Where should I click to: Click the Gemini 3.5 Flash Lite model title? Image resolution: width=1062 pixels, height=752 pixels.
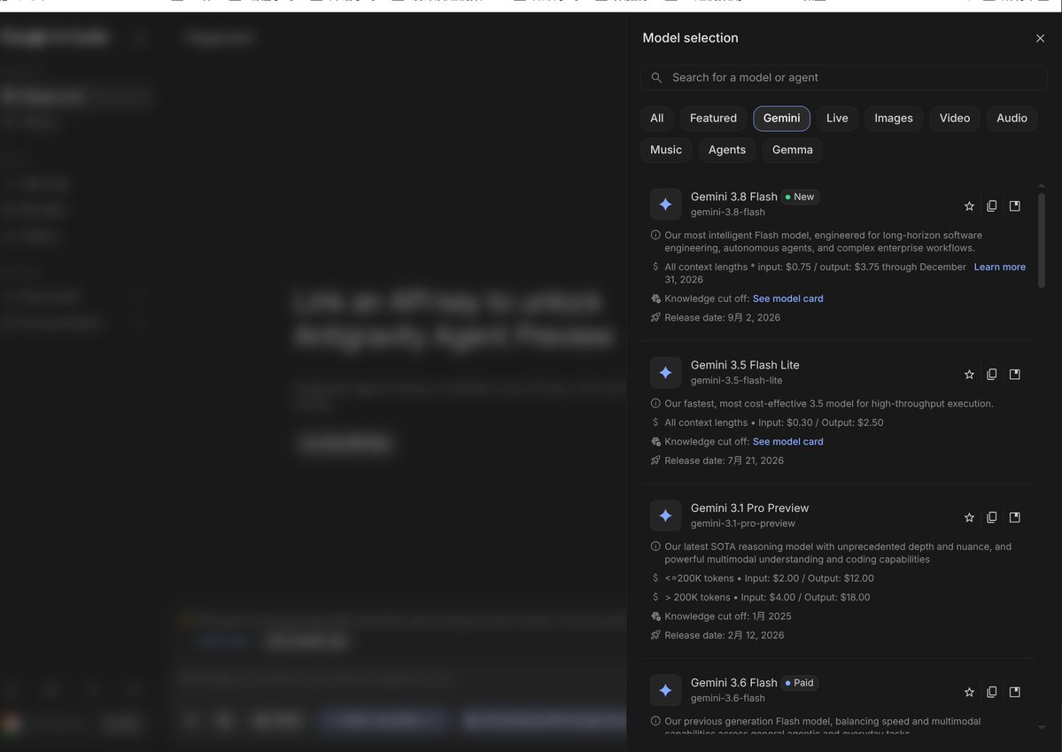[x=745, y=364]
